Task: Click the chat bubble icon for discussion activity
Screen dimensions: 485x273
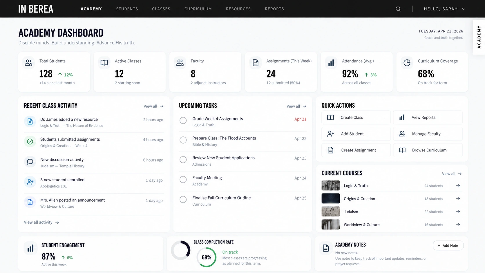Action: click(x=30, y=162)
